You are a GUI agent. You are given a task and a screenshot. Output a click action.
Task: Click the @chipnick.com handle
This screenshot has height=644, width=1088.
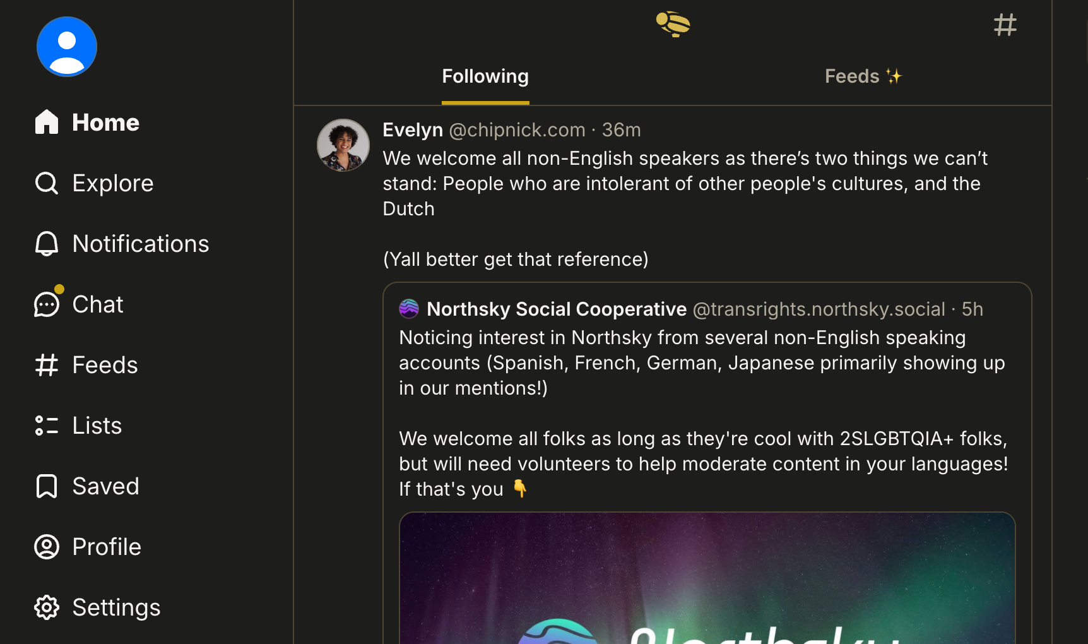tap(517, 130)
